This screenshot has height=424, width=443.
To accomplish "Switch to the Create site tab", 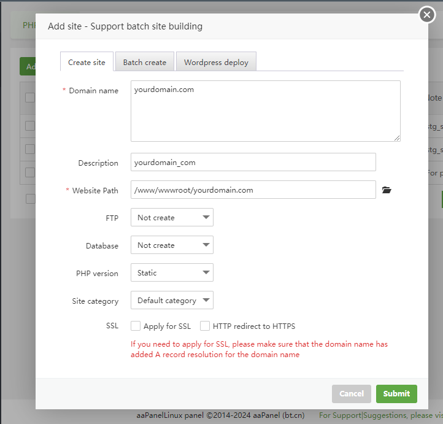I will [87, 62].
